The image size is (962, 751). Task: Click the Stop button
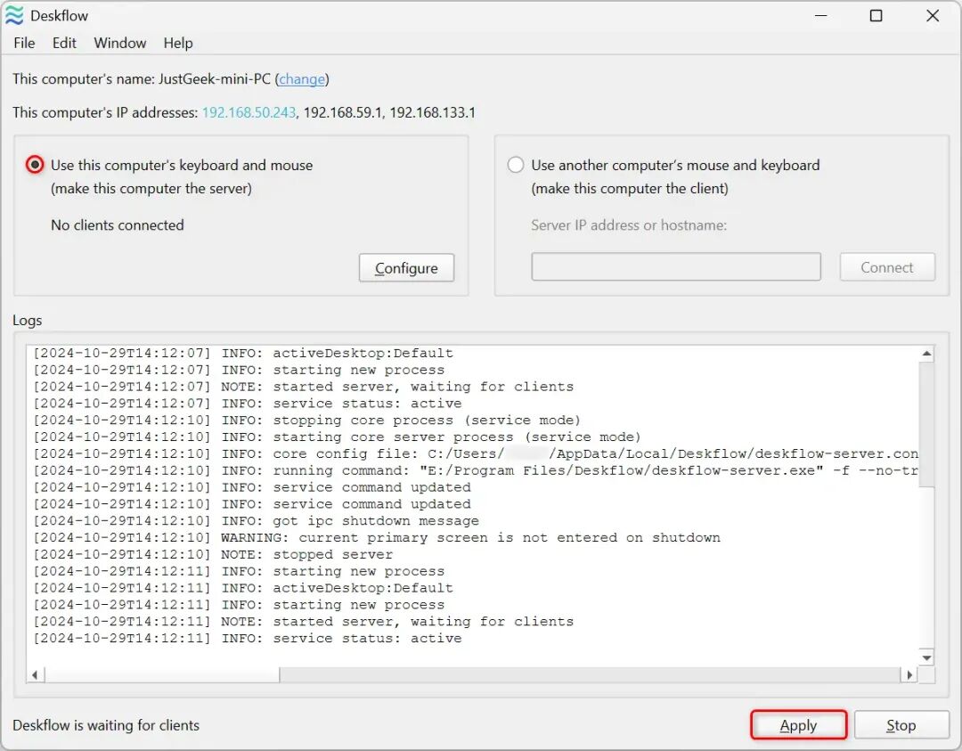(901, 725)
